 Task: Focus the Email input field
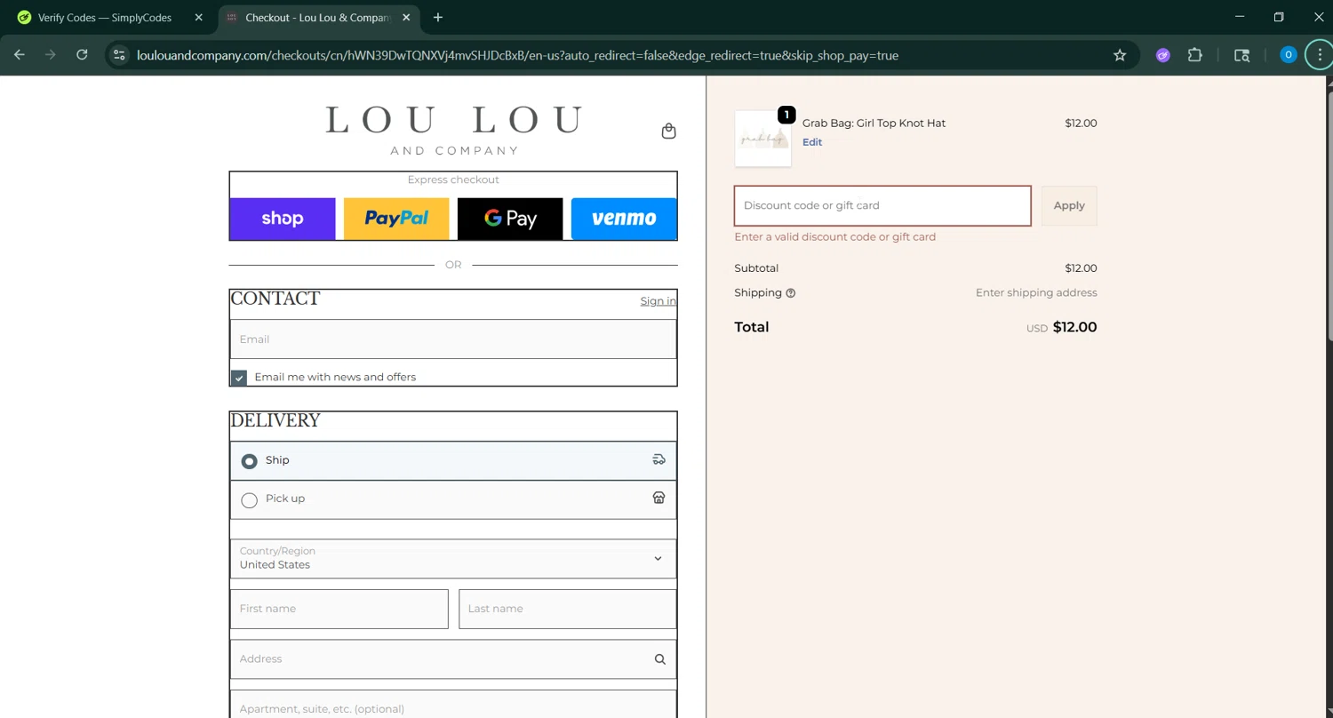point(453,339)
